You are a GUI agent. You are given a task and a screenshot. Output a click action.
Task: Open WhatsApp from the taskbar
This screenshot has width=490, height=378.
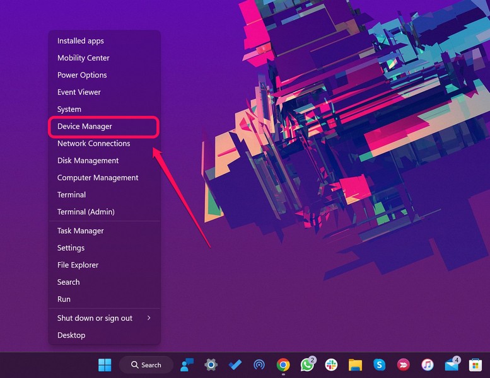(x=307, y=365)
